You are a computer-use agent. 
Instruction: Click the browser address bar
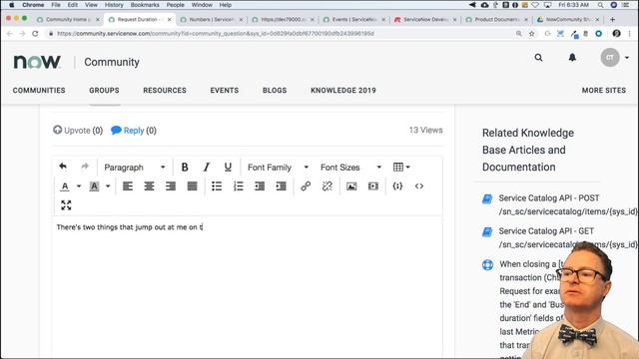pyautogui.click(x=282, y=34)
